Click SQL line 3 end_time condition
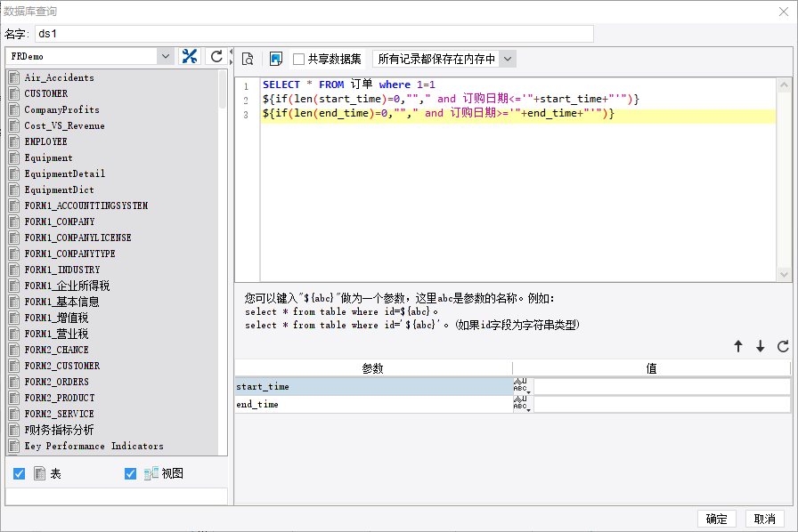 point(438,113)
